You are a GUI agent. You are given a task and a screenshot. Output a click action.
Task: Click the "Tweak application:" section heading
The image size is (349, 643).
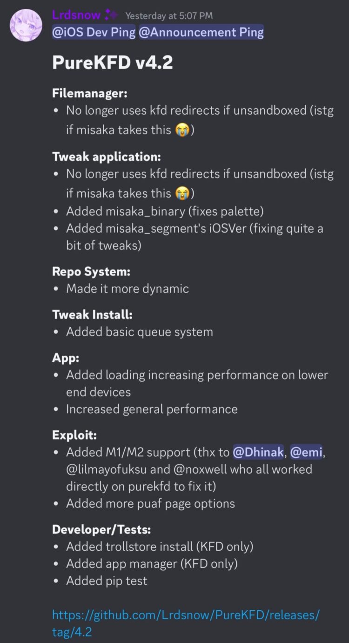pos(107,156)
